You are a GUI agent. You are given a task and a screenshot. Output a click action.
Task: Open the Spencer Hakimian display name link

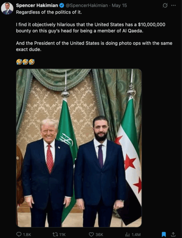point(37,5)
